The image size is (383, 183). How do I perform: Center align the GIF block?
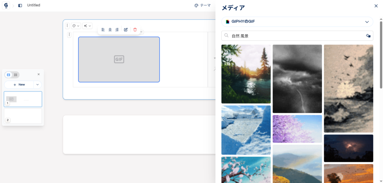[x=110, y=30]
